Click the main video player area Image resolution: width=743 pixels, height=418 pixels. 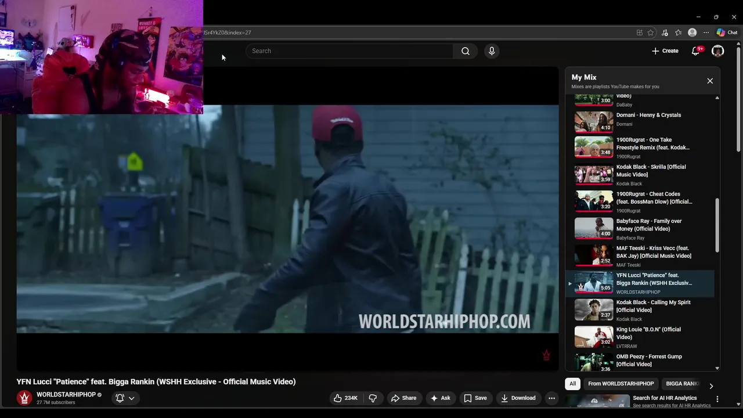[287, 218]
